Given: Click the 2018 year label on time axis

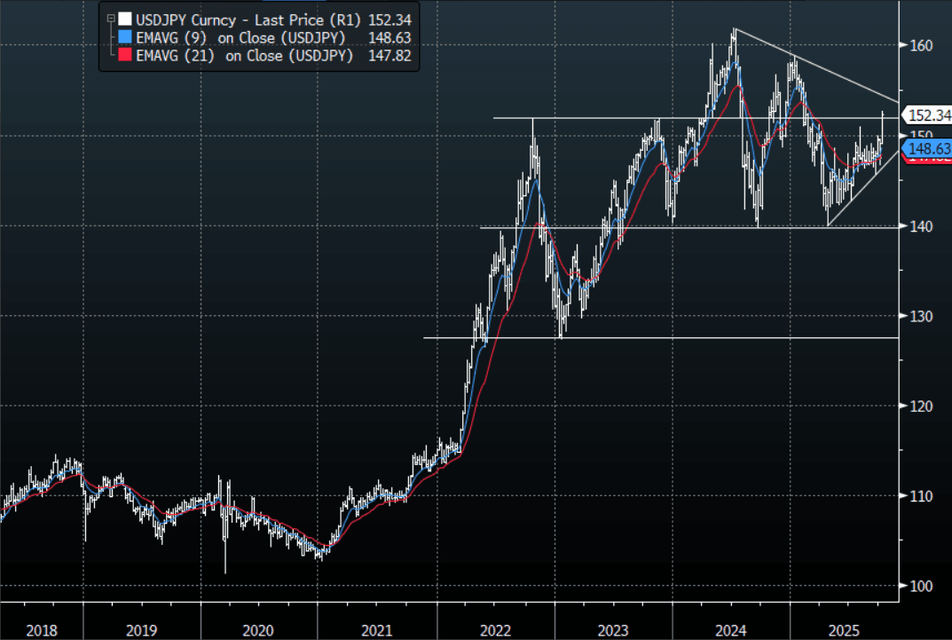Looking at the screenshot, I should [x=42, y=630].
